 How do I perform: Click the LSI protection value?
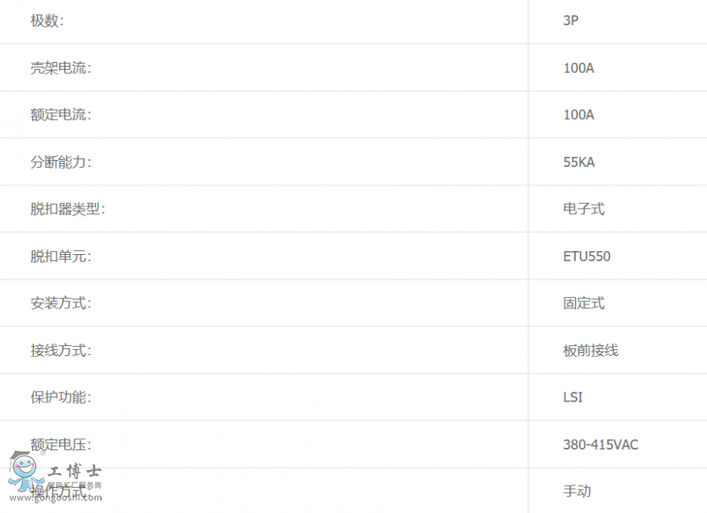(x=573, y=398)
